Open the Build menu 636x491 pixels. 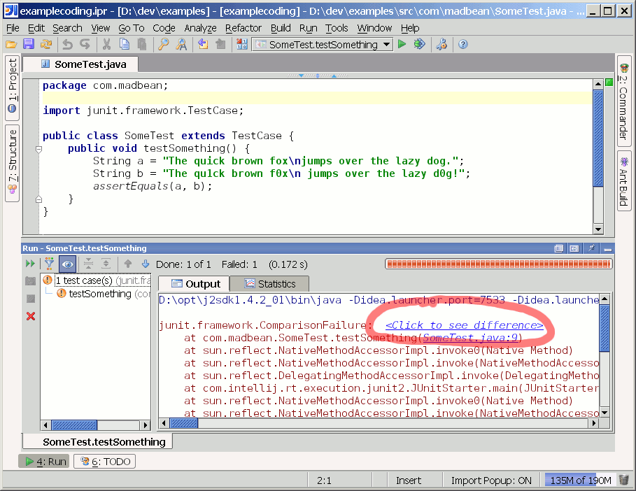pos(281,28)
